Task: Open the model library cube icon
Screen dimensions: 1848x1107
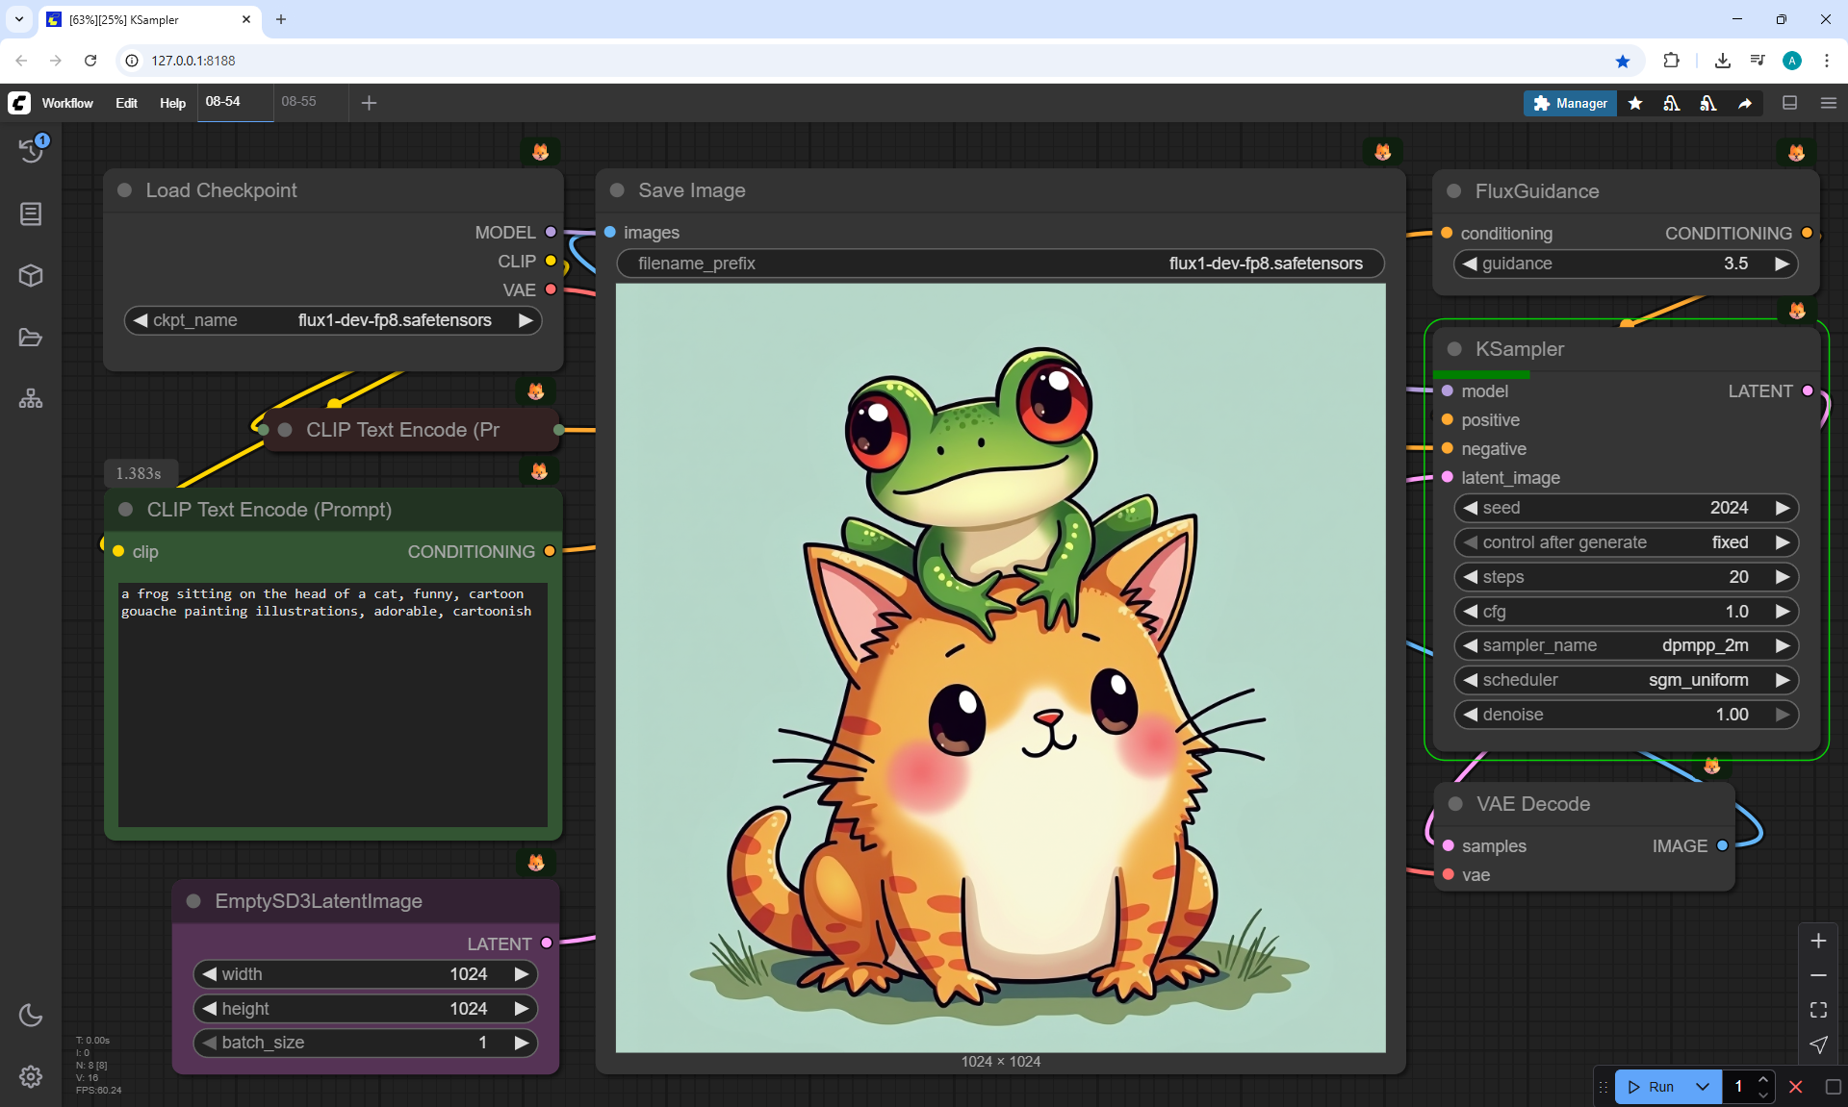Action: tap(31, 276)
